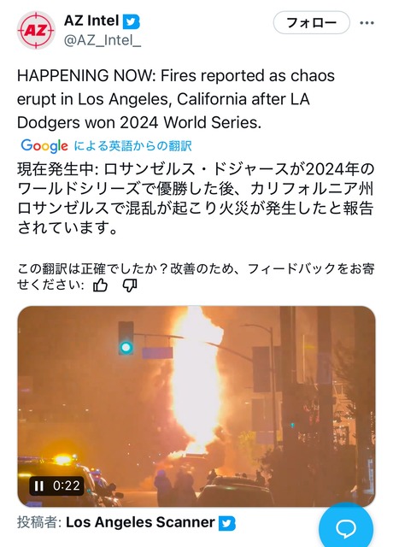Click the Japanese translated tweet text
Viewport: 393px width, 547px height.
[196, 198]
